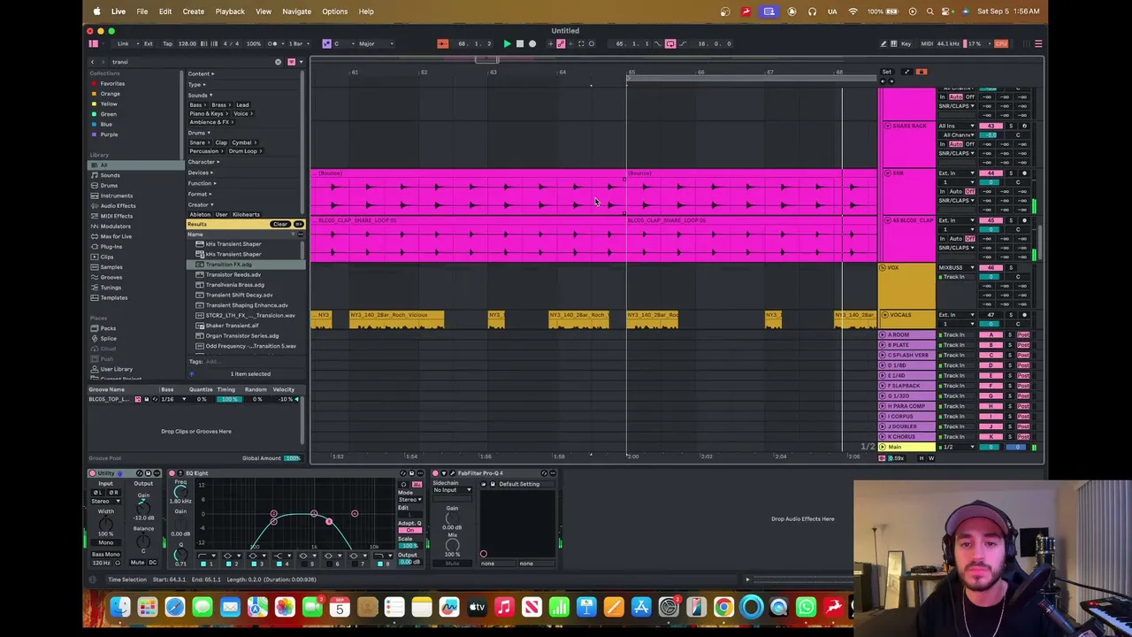The width and height of the screenshot is (1132, 637).
Task: Click the Stop button in transport
Action: [x=519, y=43]
